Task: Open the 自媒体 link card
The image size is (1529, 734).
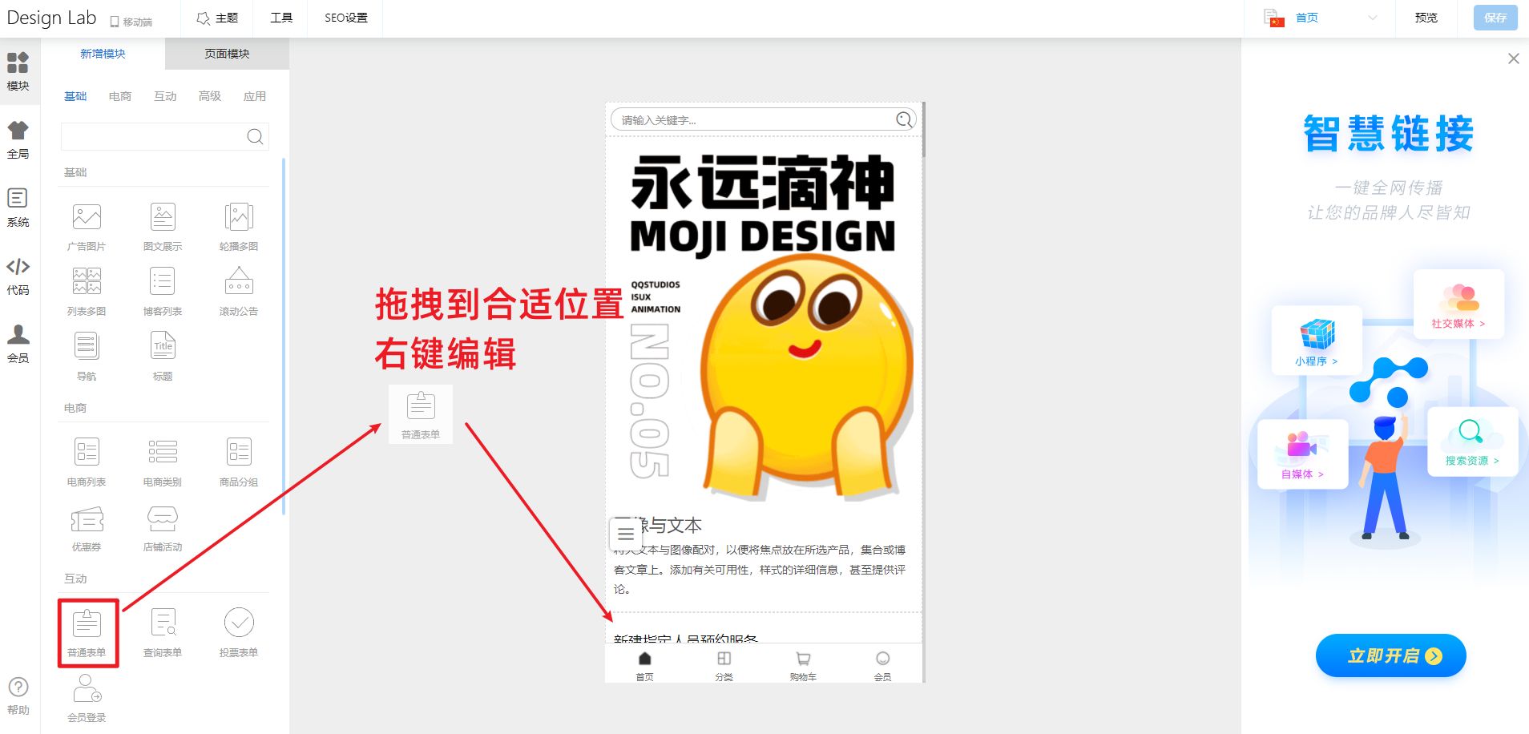Action: [x=1303, y=454]
